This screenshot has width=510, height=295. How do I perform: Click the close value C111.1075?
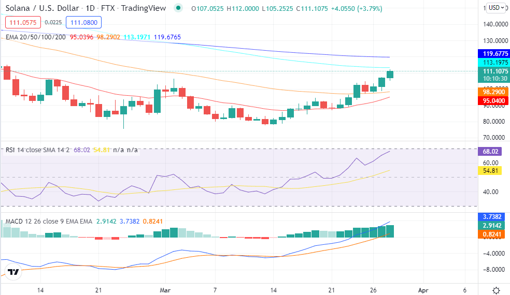[x=312, y=8]
